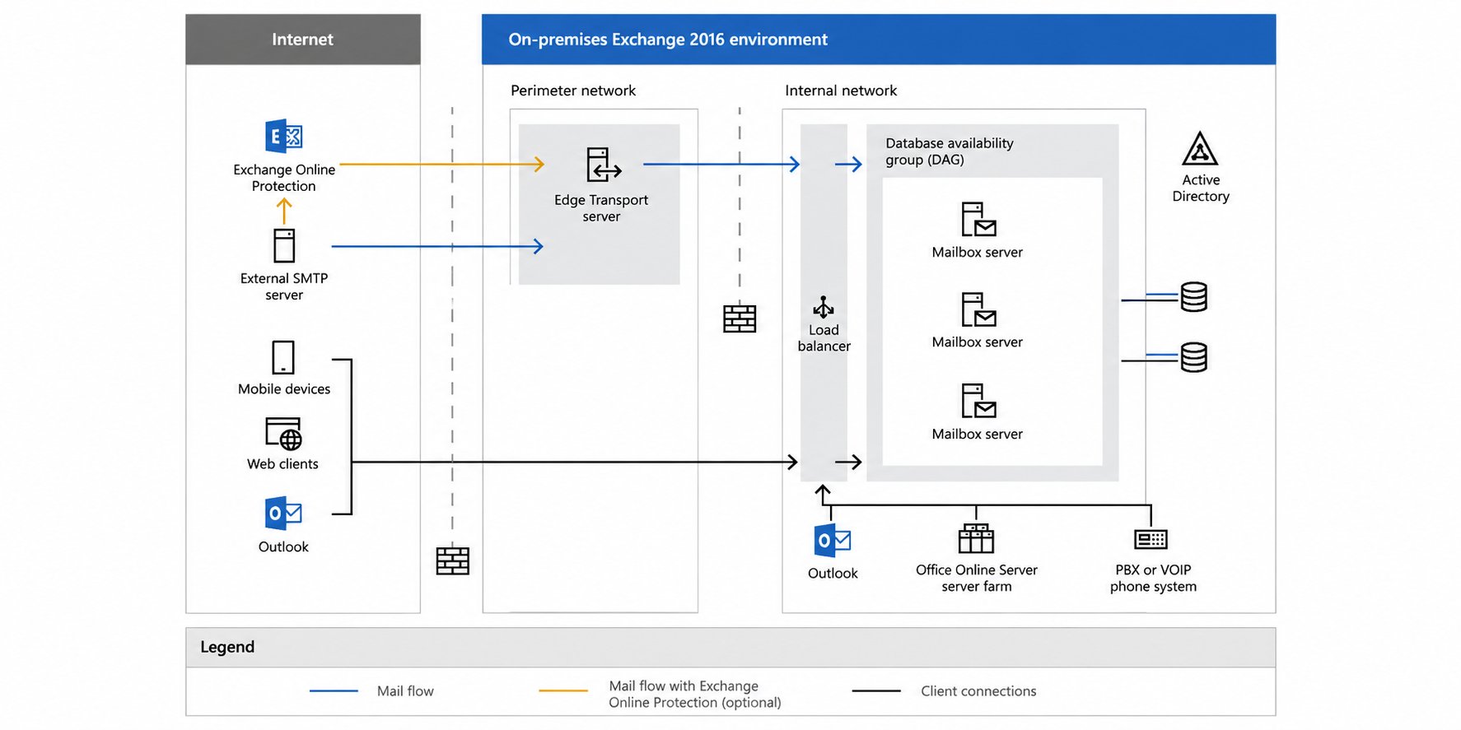1461x730 pixels.
Task: Select the Office Online Server farm icon
Action: point(976,538)
